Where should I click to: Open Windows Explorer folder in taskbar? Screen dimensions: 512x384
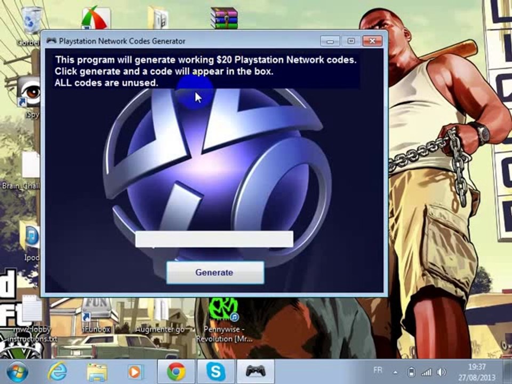[97, 372]
